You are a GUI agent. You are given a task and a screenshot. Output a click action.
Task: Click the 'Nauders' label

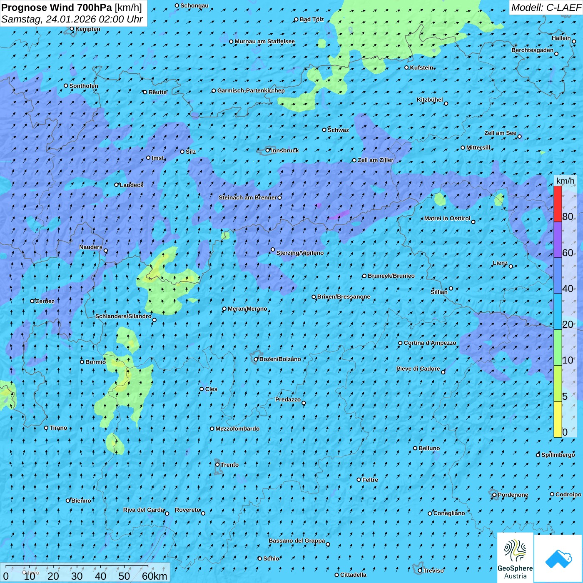(91, 247)
